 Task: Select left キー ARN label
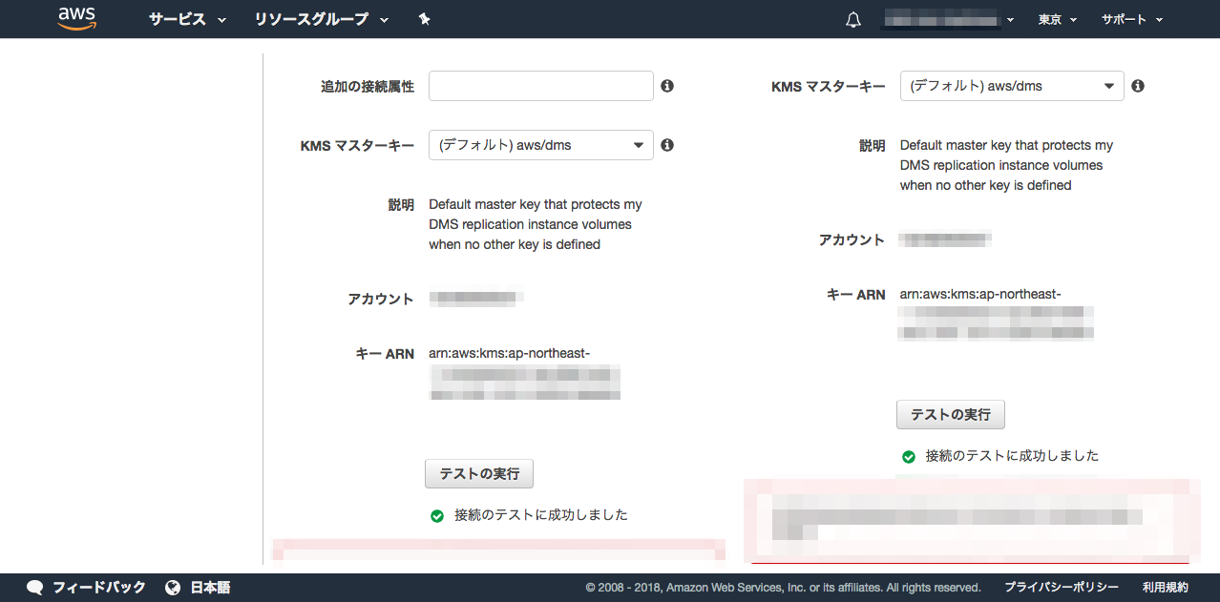pos(385,354)
